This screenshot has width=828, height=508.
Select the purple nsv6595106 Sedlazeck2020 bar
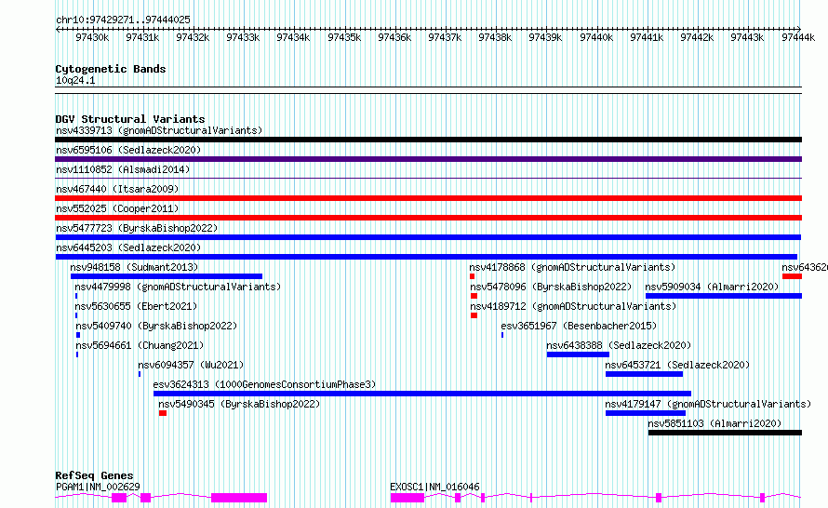pyautogui.click(x=428, y=159)
